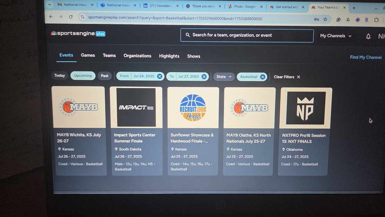Expand the State filter dropdown
This screenshot has width=385, height=217.
pos(224,77)
